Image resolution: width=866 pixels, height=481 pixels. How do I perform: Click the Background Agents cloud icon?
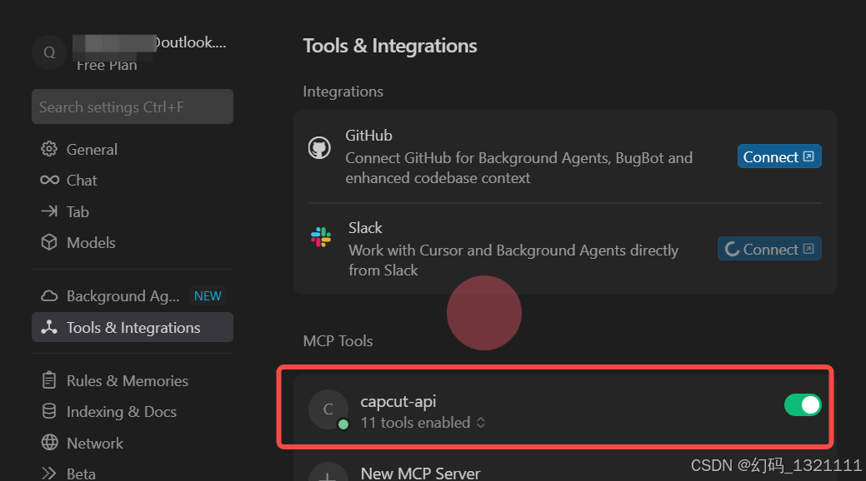coord(49,295)
